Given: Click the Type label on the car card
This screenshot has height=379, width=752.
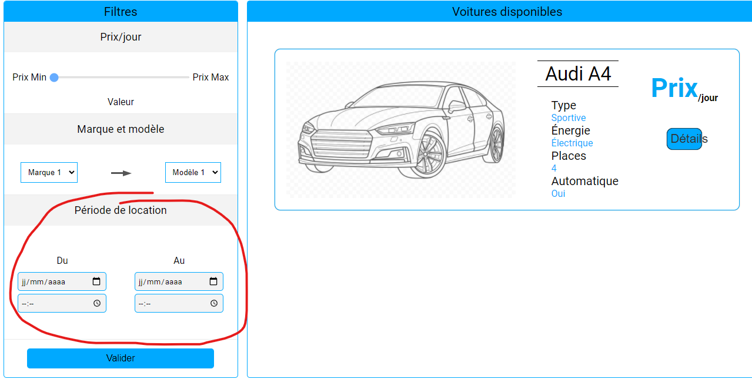Looking at the screenshot, I should [x=563, y=106].
